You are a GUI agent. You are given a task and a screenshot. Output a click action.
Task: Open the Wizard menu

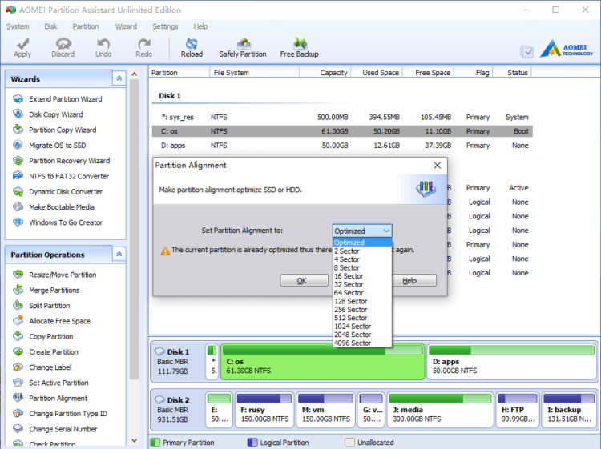coord(126,26)
